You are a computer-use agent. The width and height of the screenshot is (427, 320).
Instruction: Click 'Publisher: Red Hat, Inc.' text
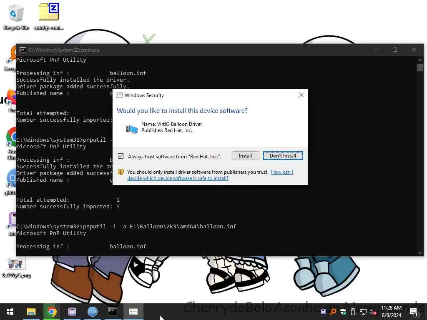coord(167,130)
